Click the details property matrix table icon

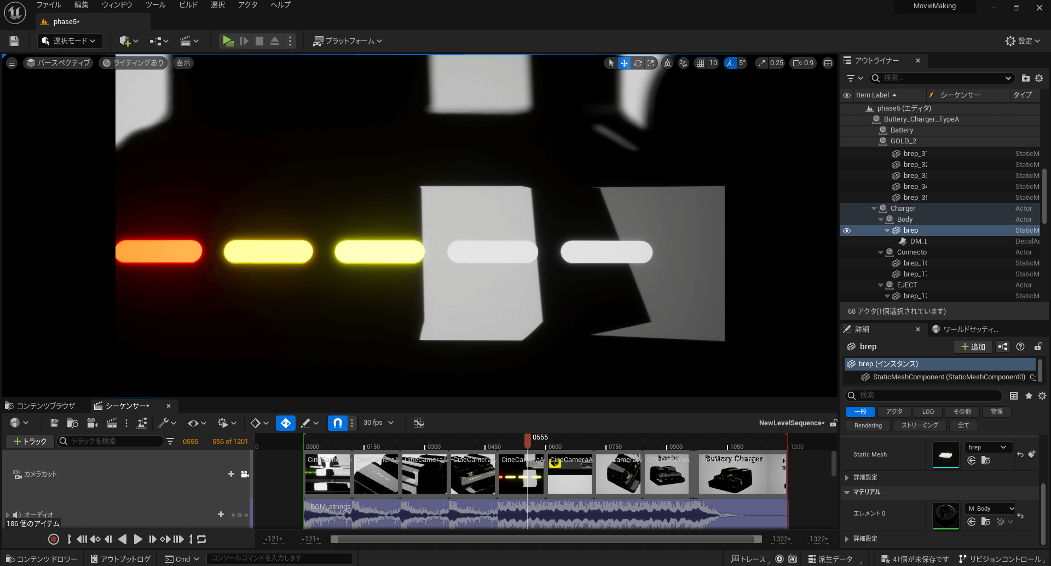[1014, 396]
